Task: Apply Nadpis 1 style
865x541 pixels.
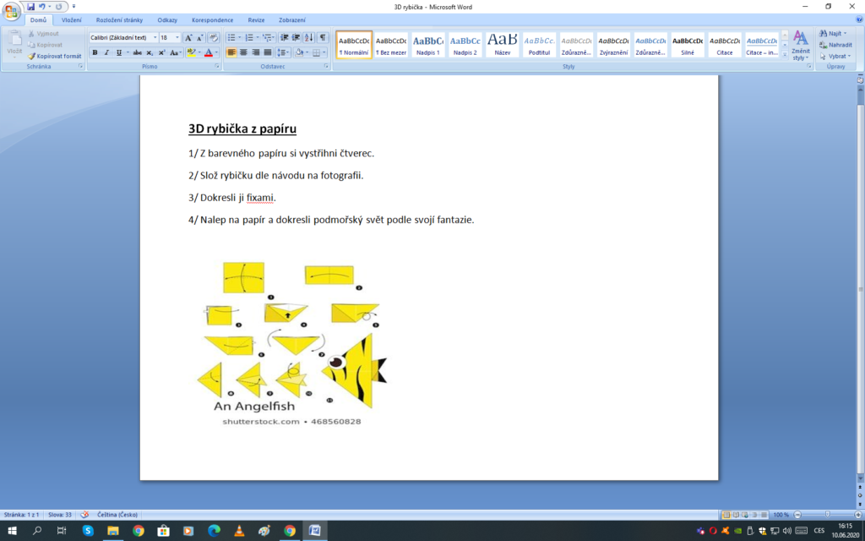Action: click(428, 45)
